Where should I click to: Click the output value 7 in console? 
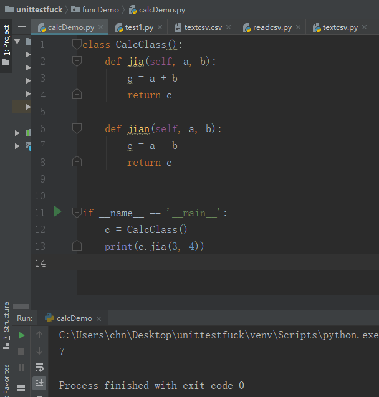point(62,352)
